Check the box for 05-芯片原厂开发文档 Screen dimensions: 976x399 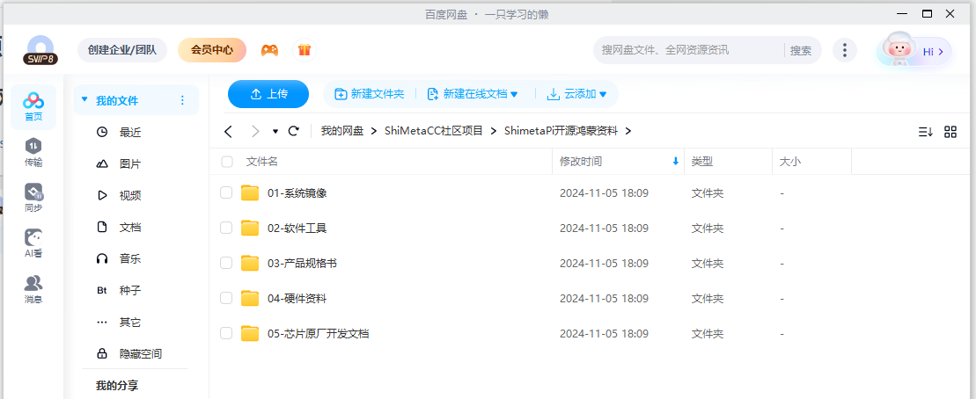[226, 334]
